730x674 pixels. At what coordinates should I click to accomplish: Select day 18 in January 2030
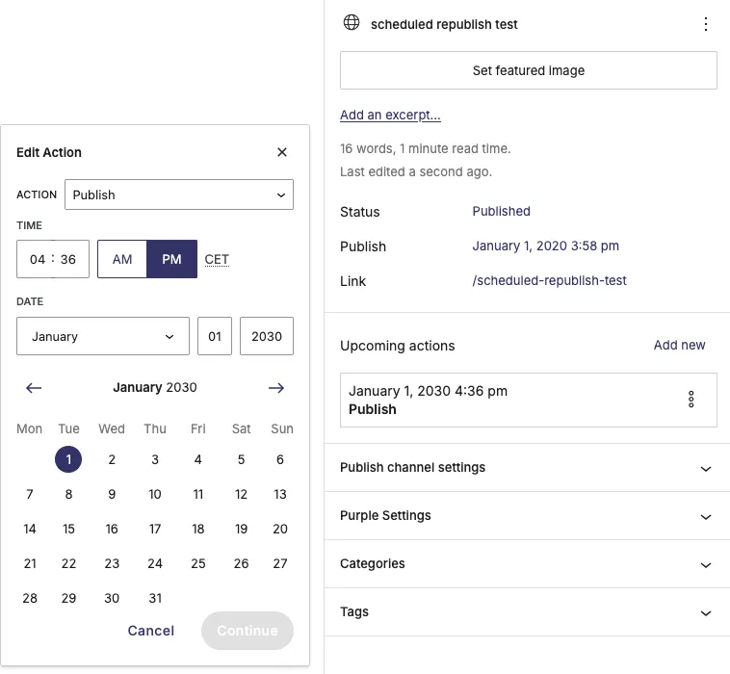pos(197,529)
